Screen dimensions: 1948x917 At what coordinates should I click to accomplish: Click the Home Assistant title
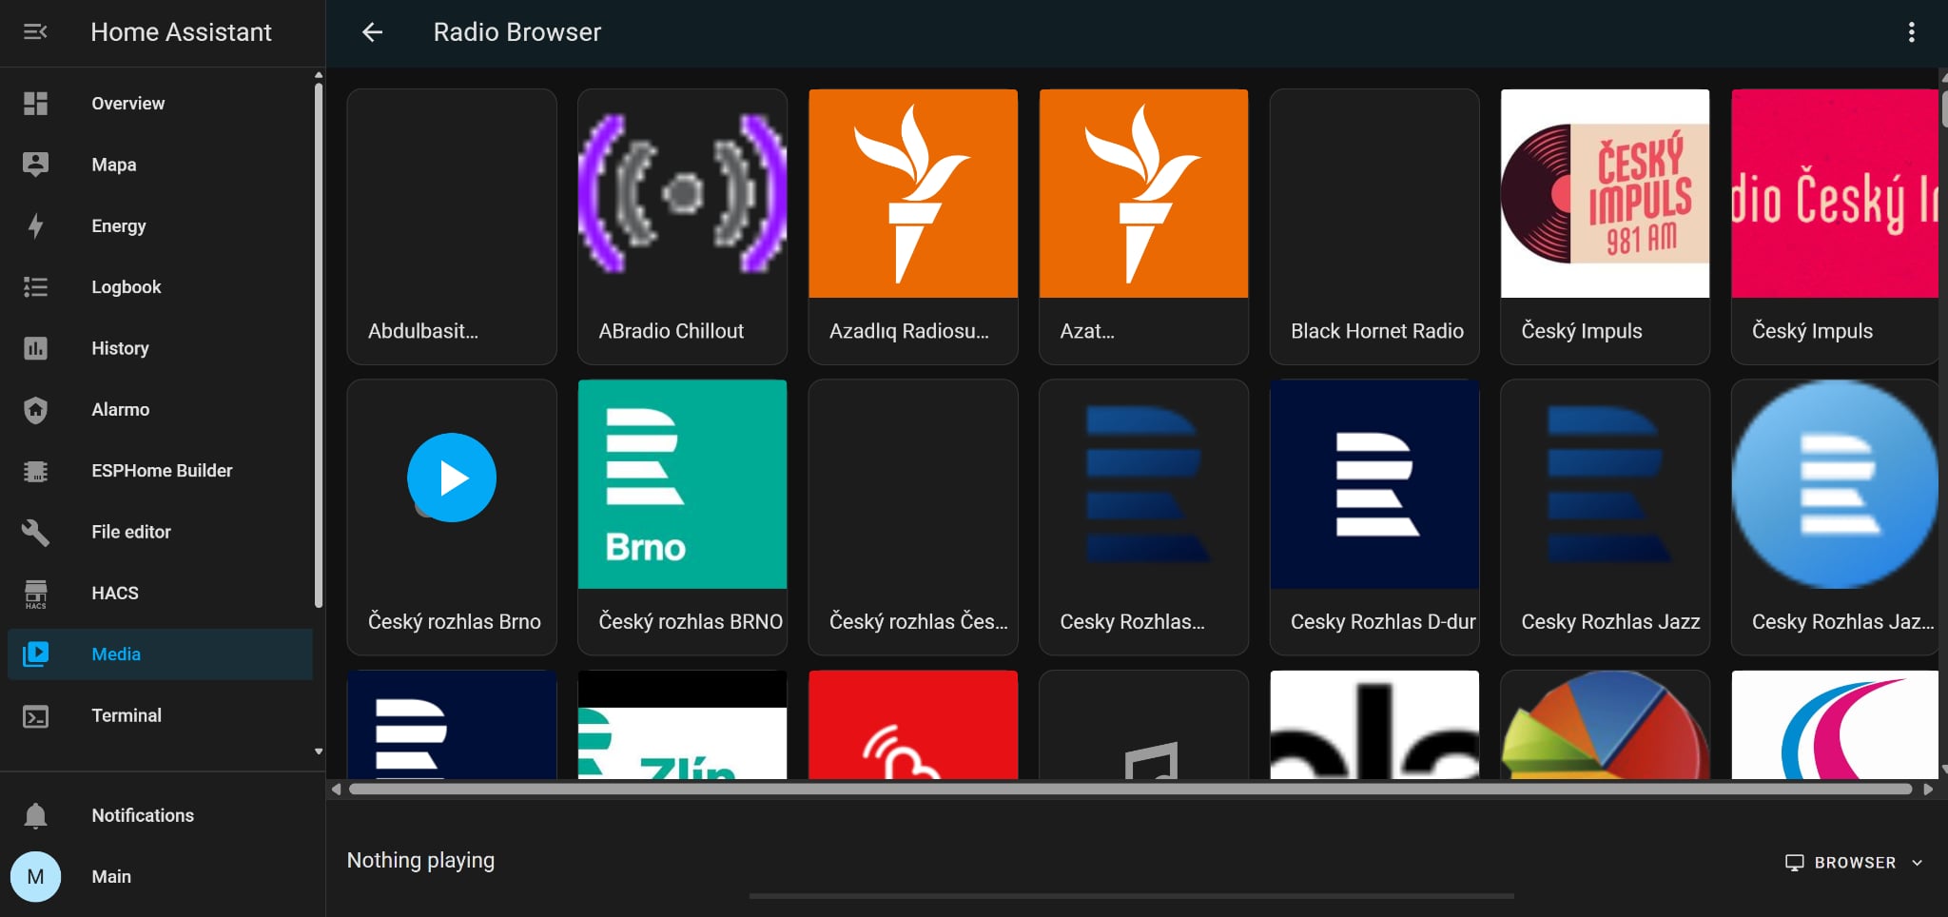point(181,32)
